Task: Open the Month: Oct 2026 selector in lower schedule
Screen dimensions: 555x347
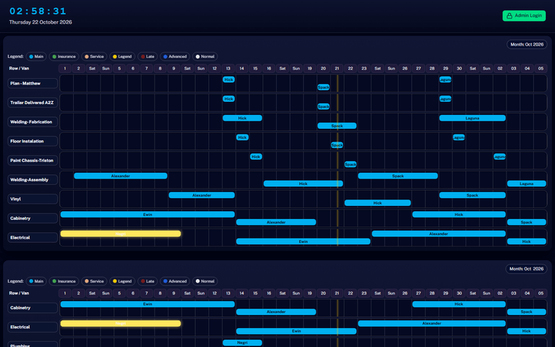Action: 526,269
